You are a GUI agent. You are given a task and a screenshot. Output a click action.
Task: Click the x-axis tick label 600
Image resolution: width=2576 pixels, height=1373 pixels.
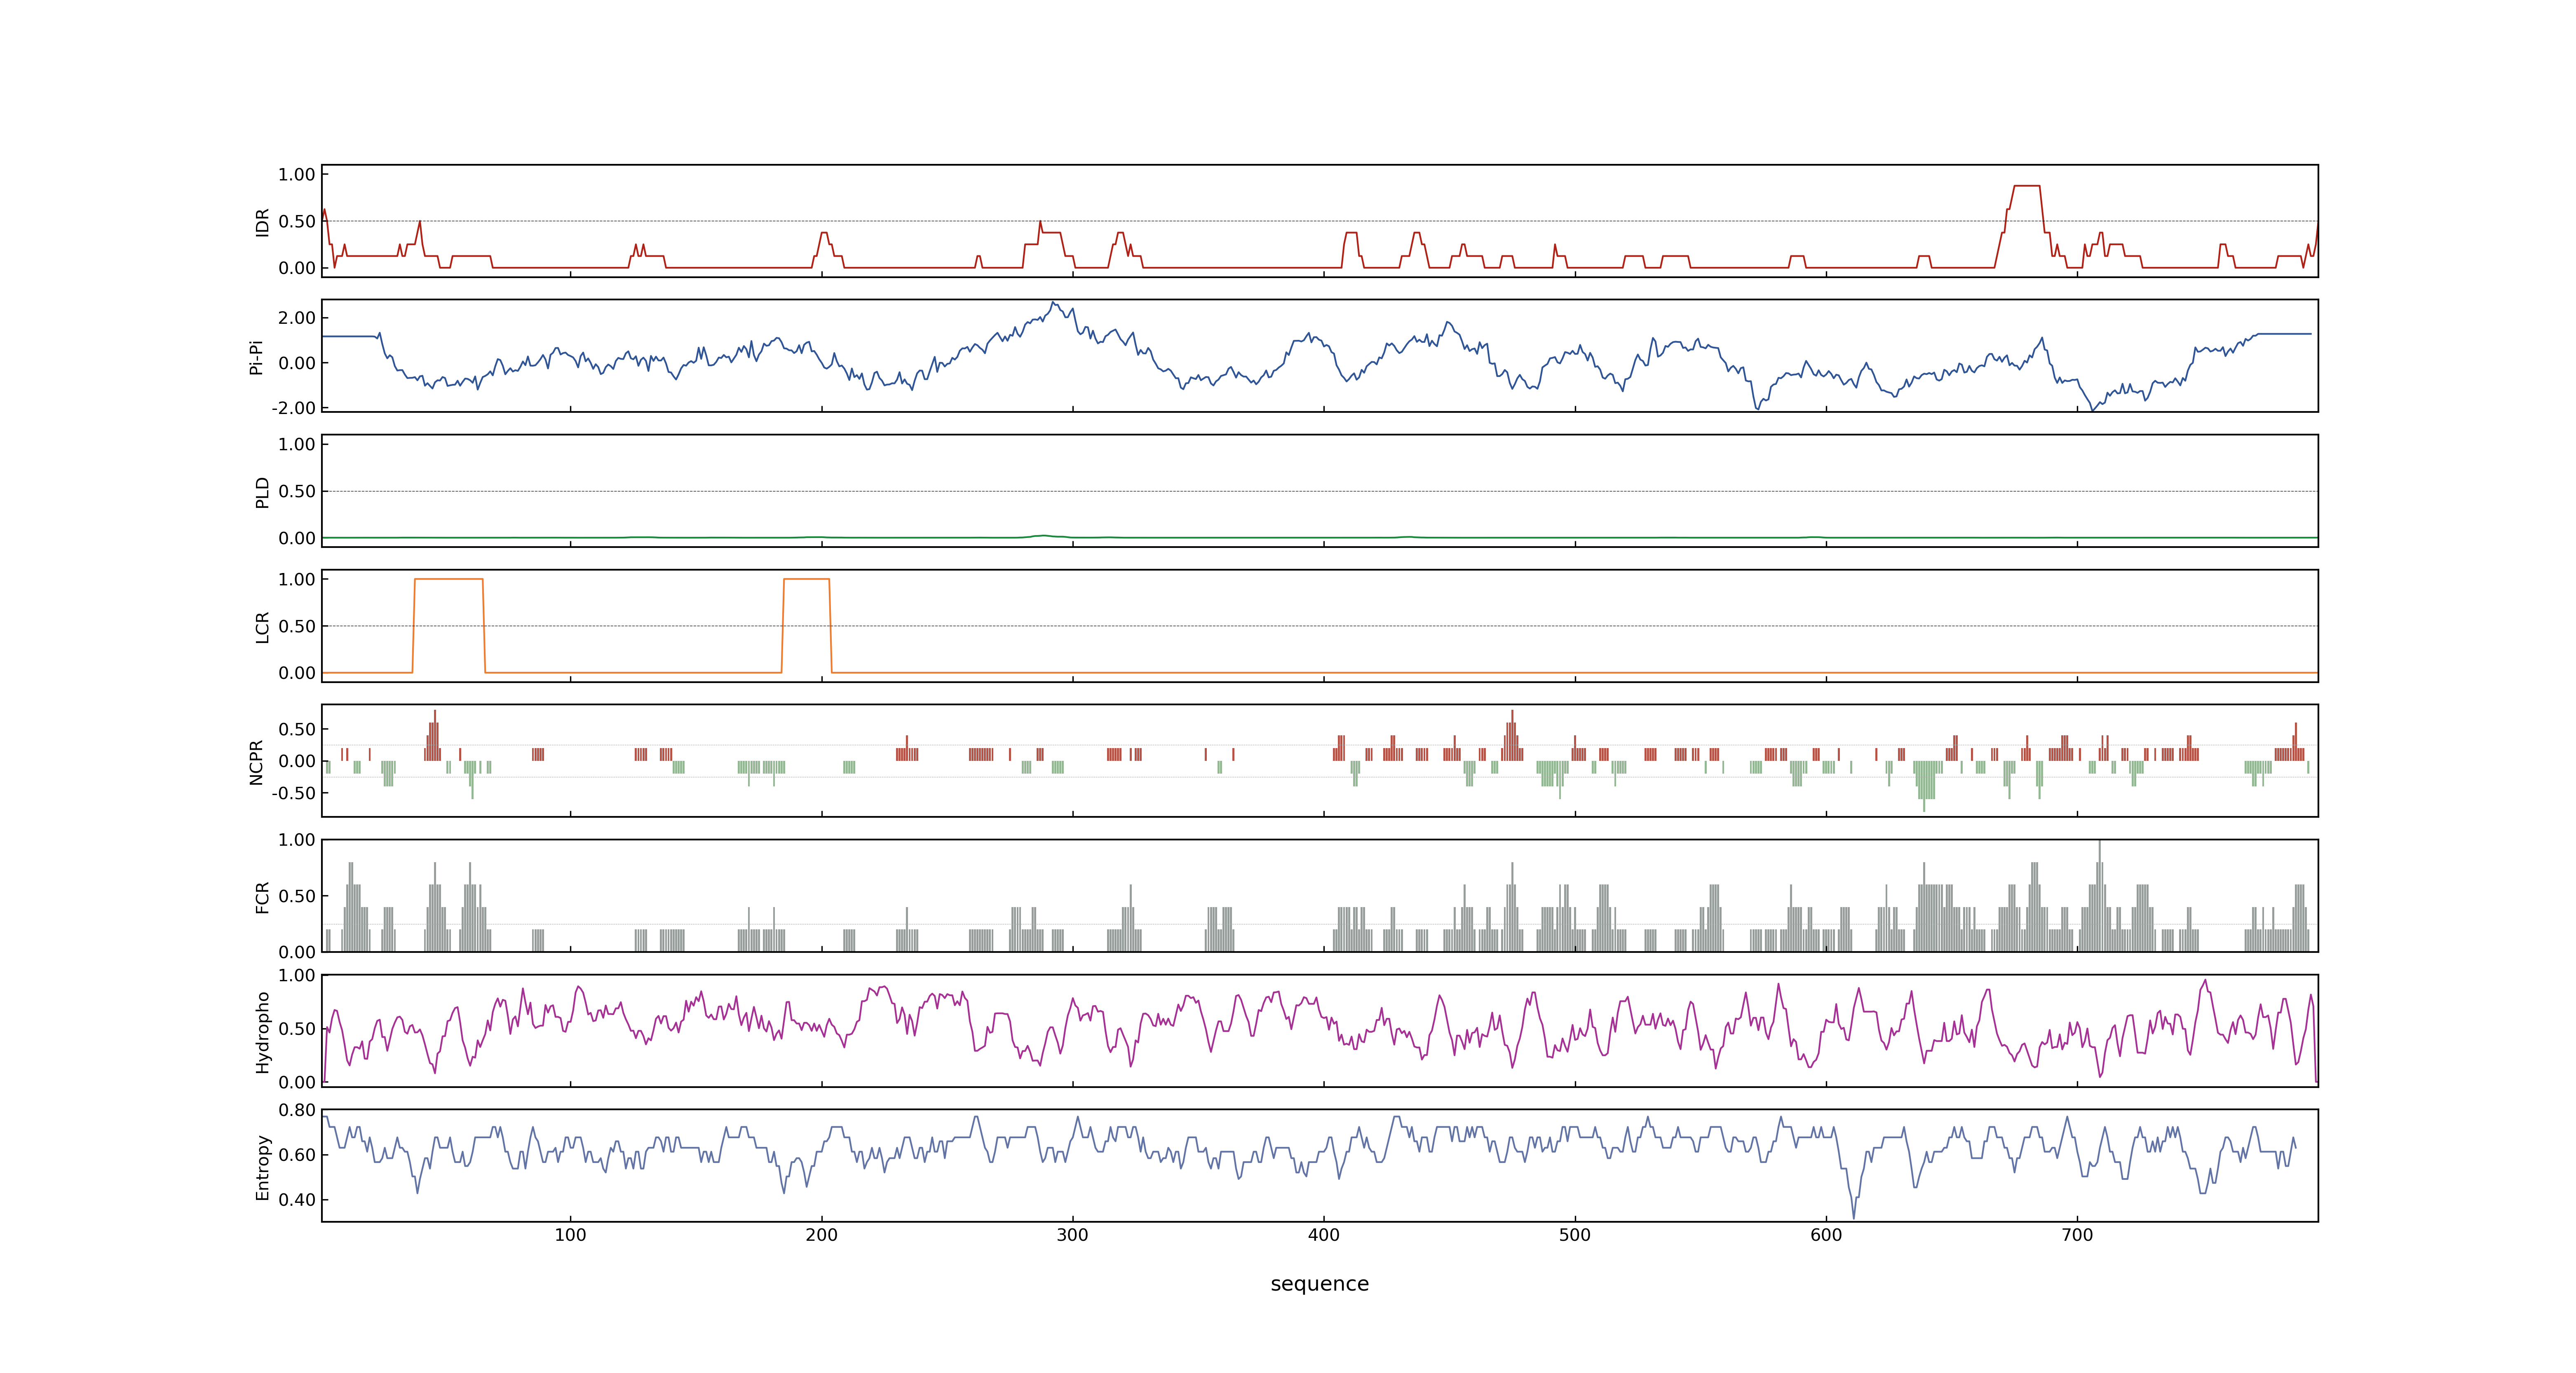(x=1825, y=1235)
